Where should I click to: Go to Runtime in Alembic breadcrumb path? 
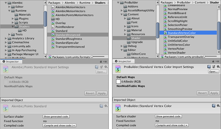[85, 3]
